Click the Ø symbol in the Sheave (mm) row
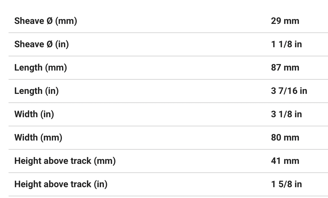The height and width of the screenshot is (198, 328). tap(49, 21)
